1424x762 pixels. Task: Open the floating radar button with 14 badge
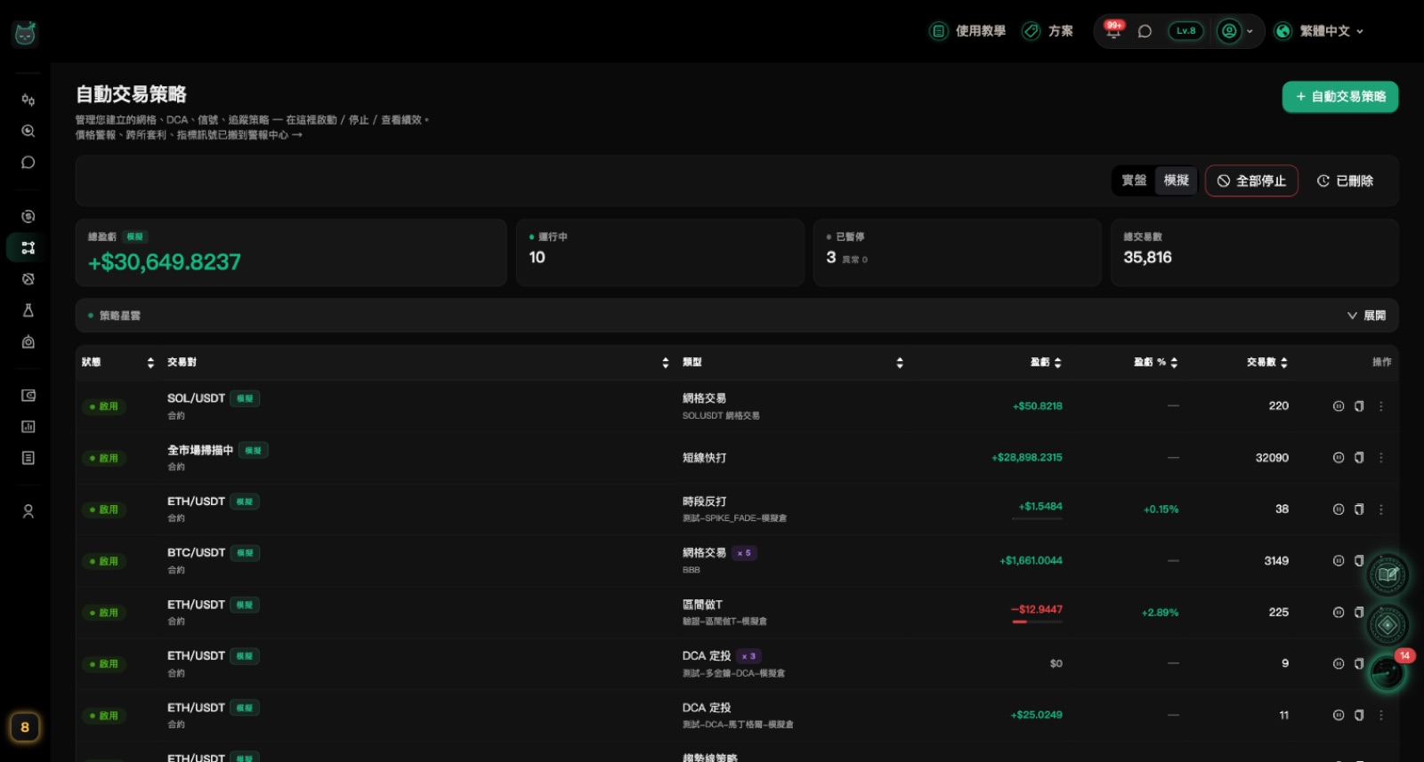[1388, 673]
